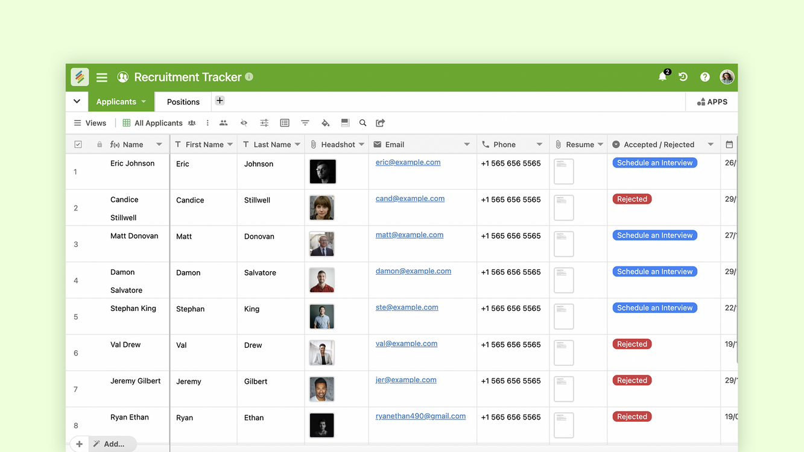
Task: Open the eric@example.com email link
Action: [x=408, y=162]
